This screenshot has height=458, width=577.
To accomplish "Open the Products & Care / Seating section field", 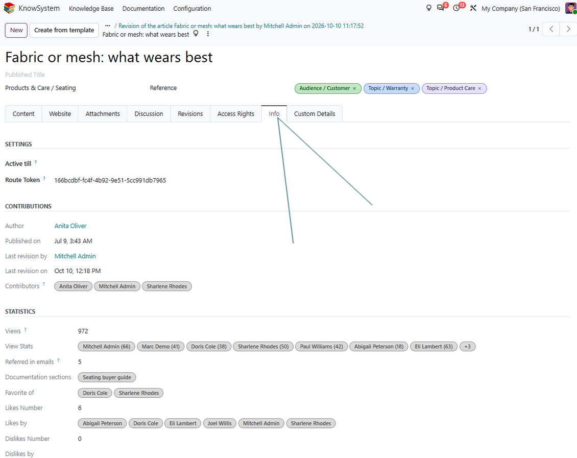I will pyautogui.click(x=40, y=88).
